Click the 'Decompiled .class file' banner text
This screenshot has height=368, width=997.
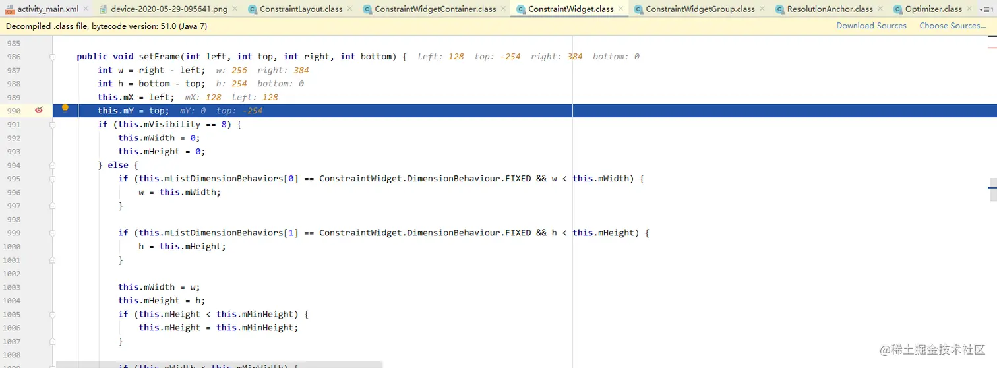pyautogui.click(x=106, y=26)
